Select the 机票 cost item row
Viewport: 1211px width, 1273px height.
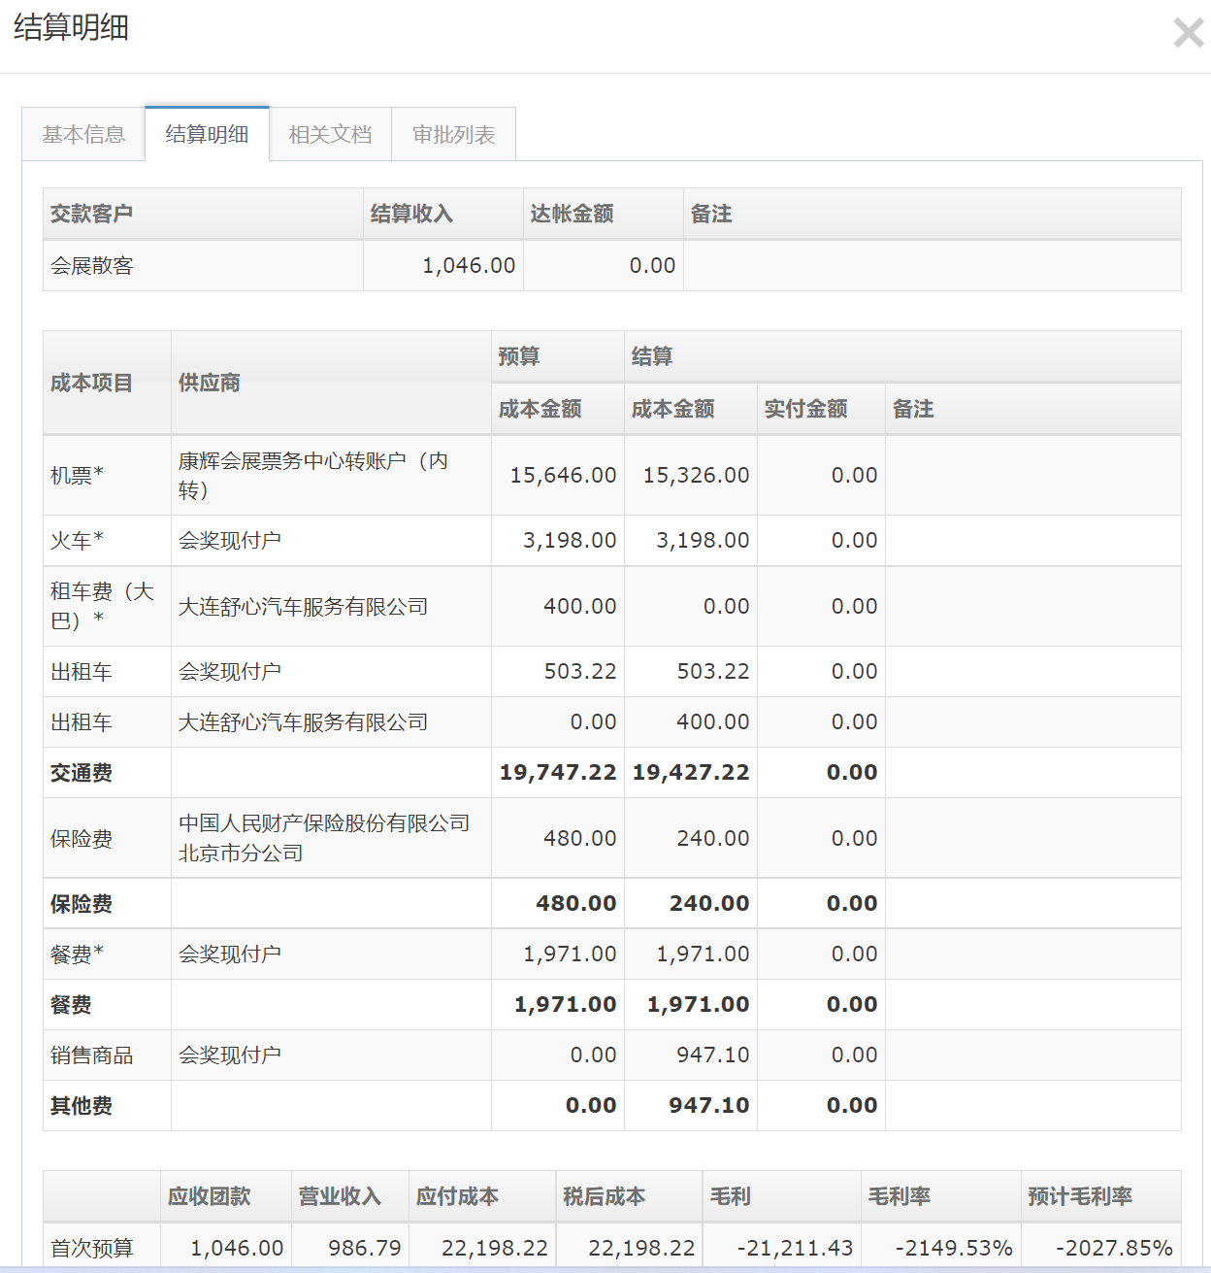click(x=78, y=475)
